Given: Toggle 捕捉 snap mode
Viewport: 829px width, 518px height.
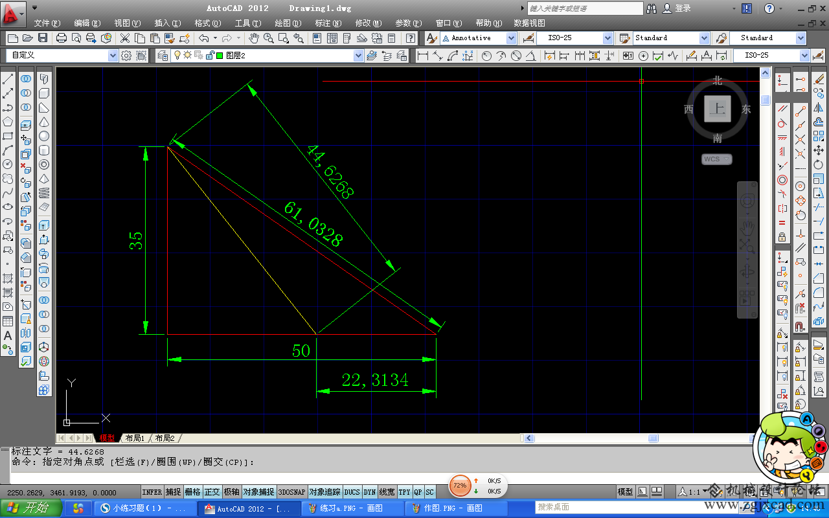Looking at the screenshot, I should (x=174, y=492).
